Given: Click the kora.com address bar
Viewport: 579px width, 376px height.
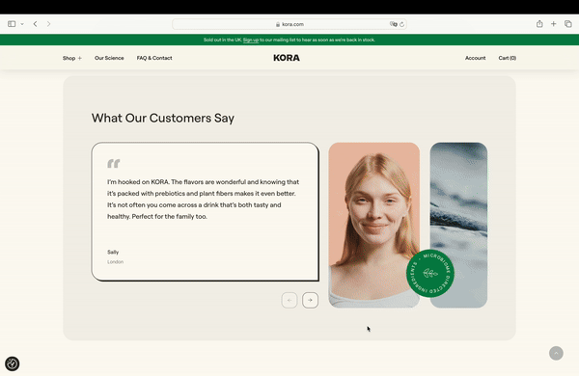Looking at the screenshot, I should click(x=289, y=24).
